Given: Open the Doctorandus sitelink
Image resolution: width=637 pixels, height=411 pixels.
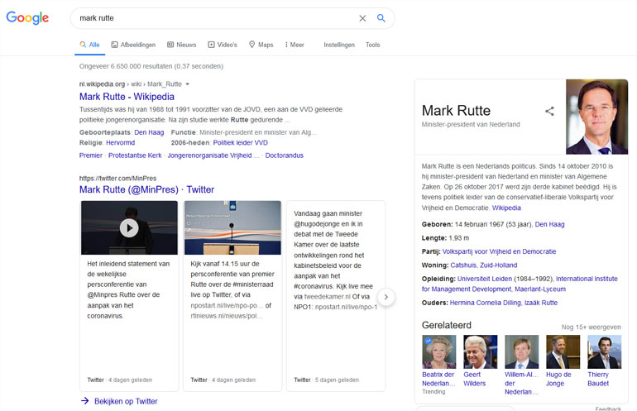Looking at the screenshot, I should coord(285,155).
